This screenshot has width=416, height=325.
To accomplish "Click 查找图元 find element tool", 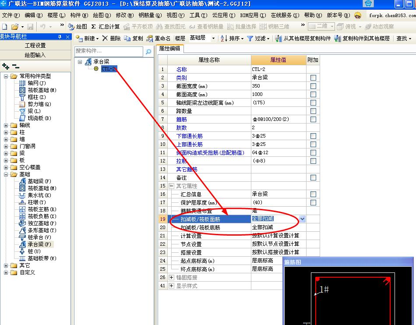I will [x=171, y=27].
